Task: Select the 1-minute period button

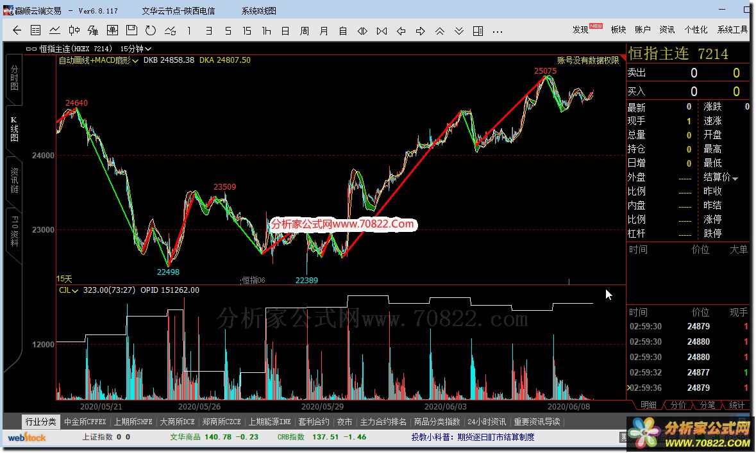Action: pyautogui.click(x=189, y=31)
